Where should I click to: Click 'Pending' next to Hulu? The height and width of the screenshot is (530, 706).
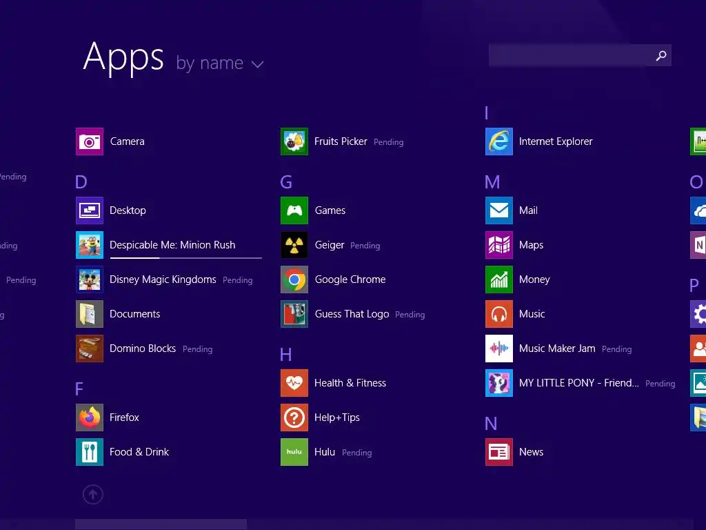click(356, 453)
